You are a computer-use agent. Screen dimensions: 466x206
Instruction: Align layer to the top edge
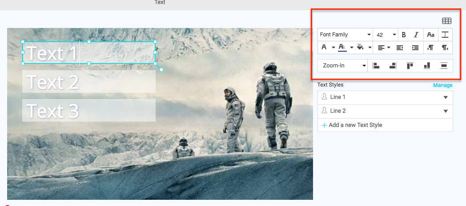tap(410, 66)
